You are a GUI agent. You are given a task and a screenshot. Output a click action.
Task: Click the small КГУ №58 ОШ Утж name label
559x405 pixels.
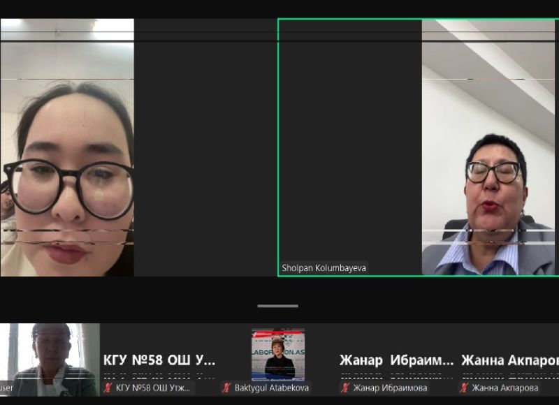click(x=154, y=388)
